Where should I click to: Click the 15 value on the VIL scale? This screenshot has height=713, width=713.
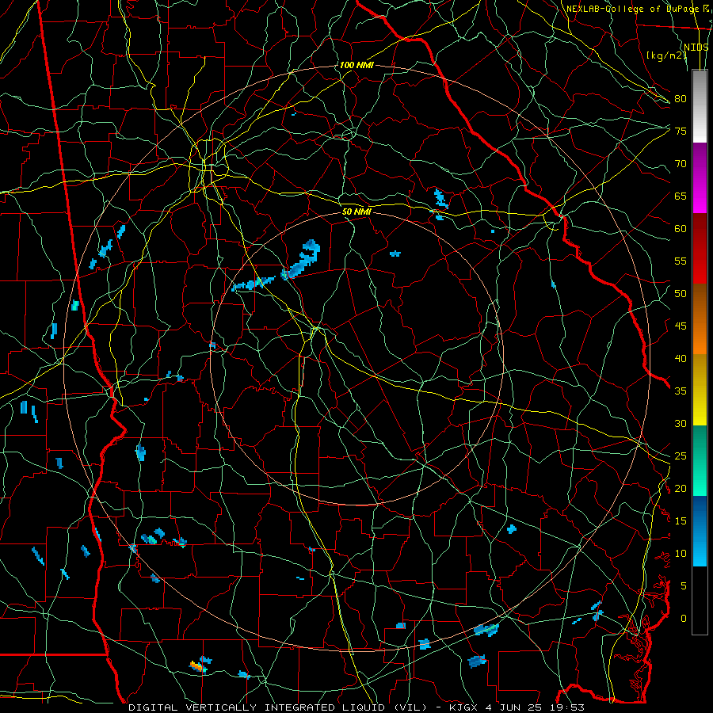click(x=681, y=520)
